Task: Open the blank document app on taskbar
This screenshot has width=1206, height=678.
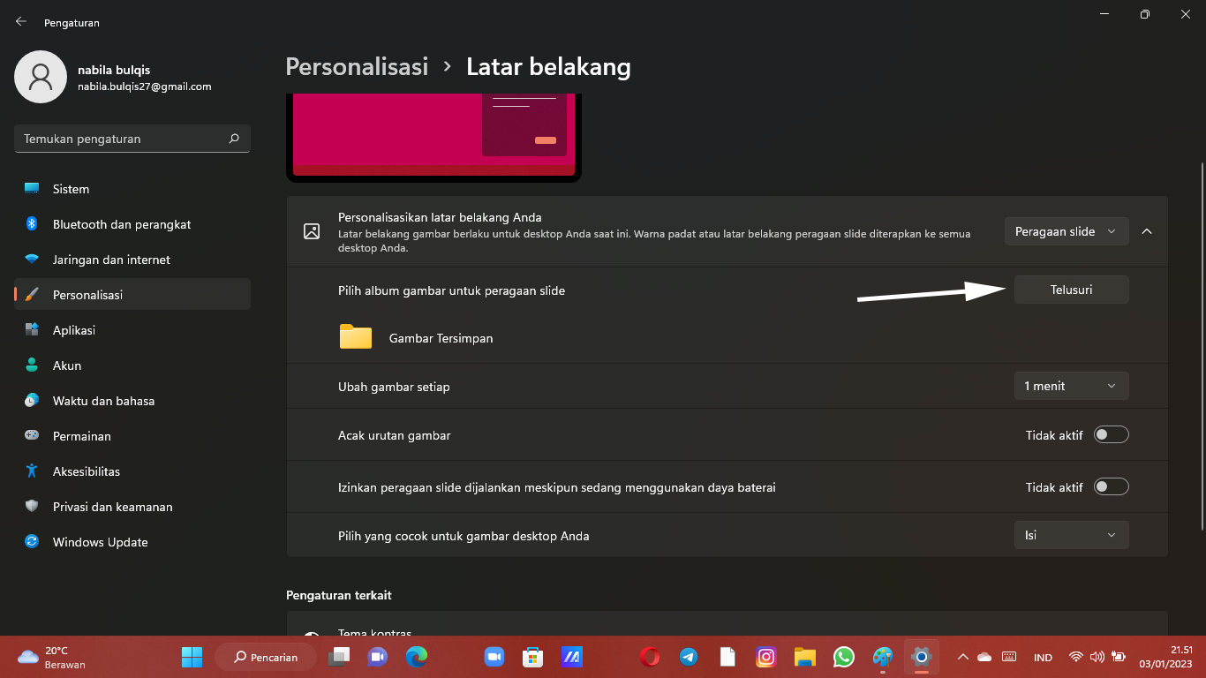Action: (x=727, y=657)
